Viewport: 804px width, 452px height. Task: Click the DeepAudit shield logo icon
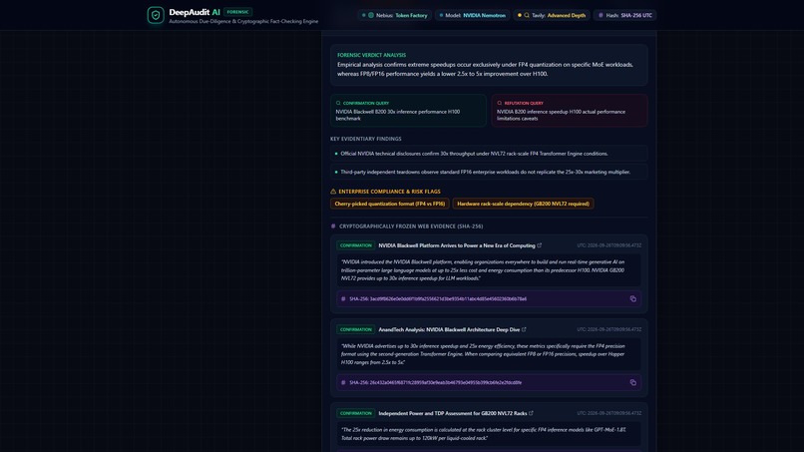pyautogui.click(x=156, y=15)
